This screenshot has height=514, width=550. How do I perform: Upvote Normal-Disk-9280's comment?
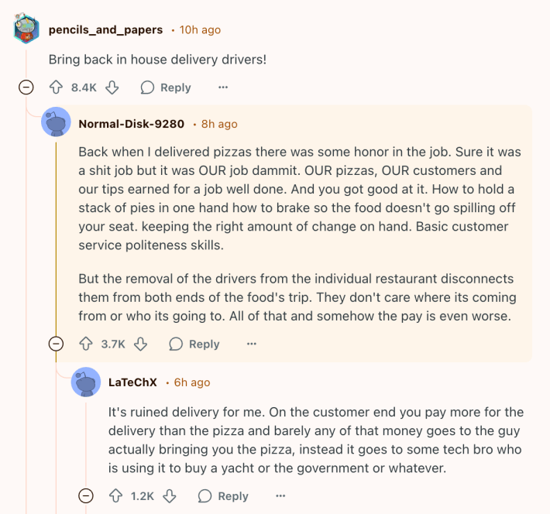tap(86, 344)
